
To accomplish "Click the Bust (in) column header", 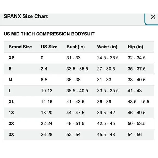I will [x=75, y=47].
